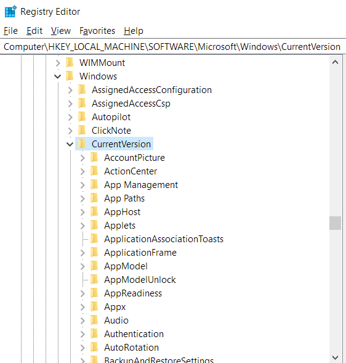Click the registry path address bar
The image size is (346, 363).
click(x=172, y=47)
